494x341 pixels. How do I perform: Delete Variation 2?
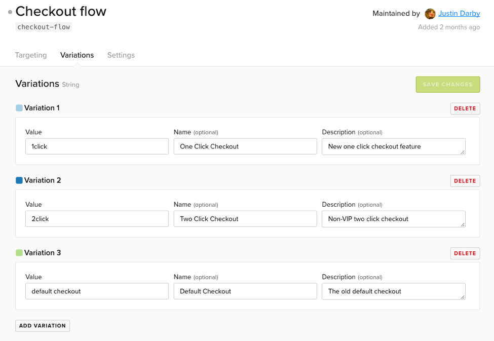(465, 180)
